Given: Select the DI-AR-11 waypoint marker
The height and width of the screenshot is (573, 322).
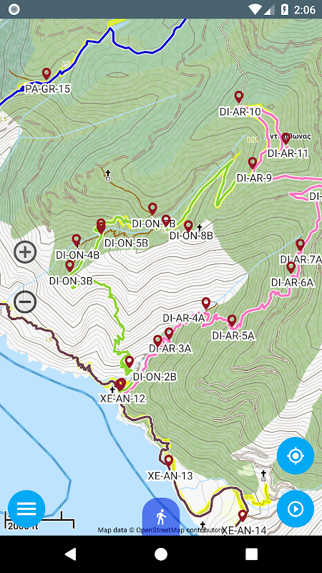Looking at the screenshot, I should pos(286,138).
